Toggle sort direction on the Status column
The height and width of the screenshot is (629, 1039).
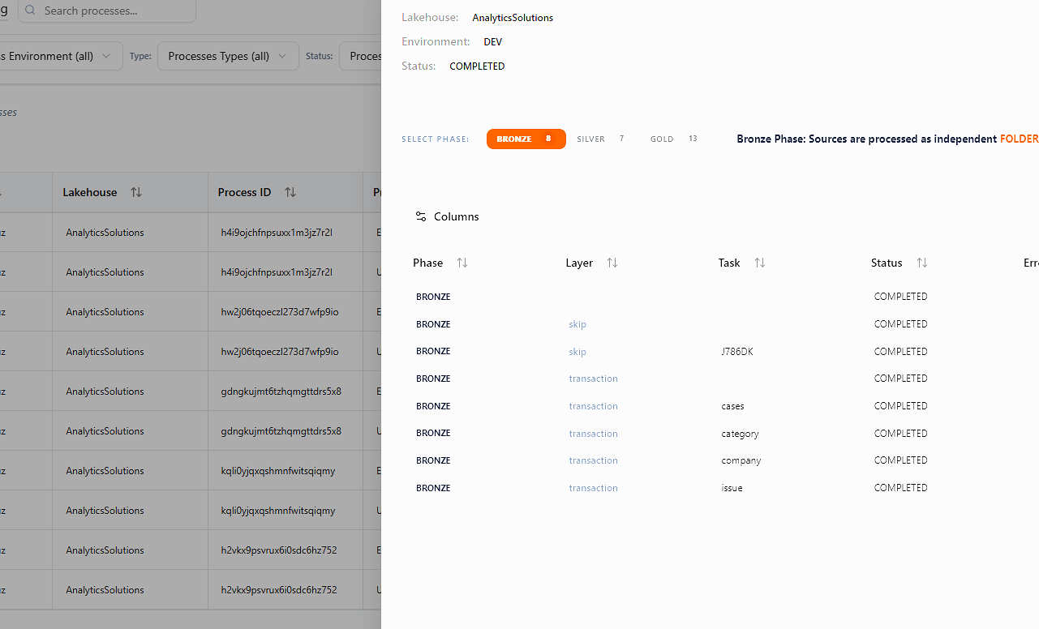[921, 262]
